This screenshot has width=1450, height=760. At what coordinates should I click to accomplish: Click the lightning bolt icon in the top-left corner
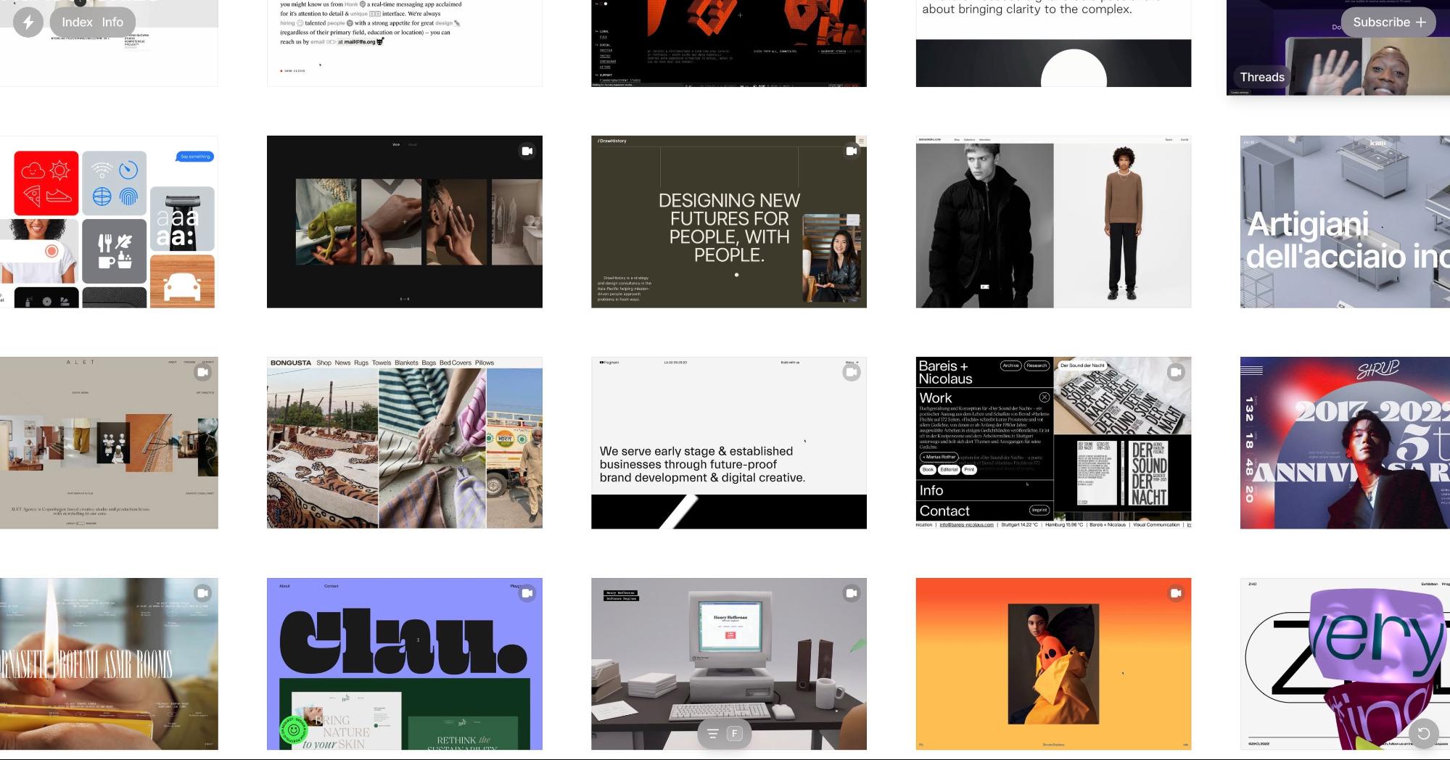(x=28, y=22)
